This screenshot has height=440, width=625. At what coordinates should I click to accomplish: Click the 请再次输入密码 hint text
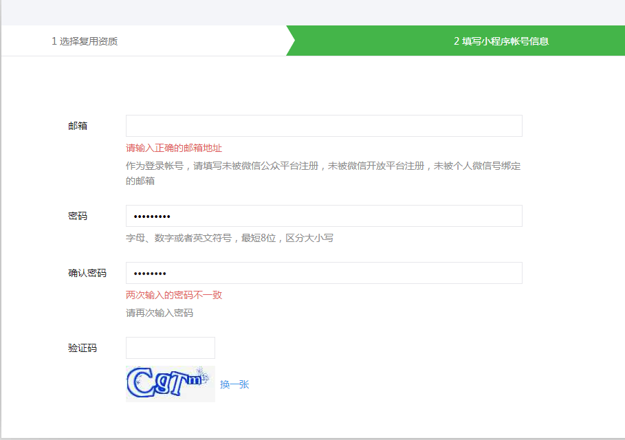160,313
